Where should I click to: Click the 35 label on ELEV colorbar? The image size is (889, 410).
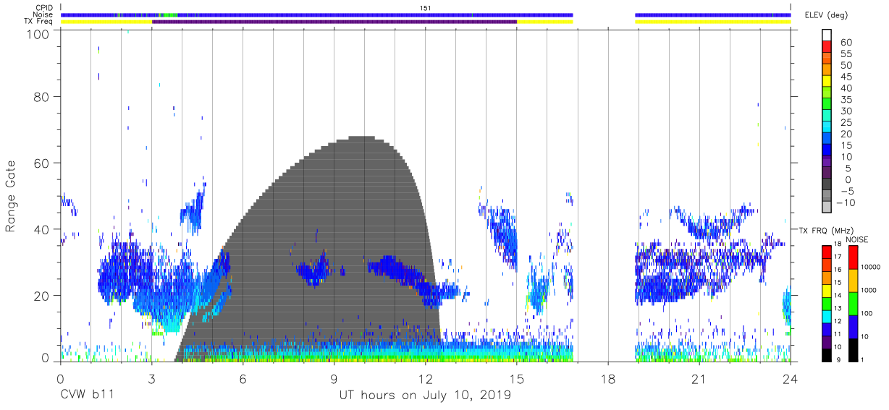pyautogui.click(x=846, y=100)
